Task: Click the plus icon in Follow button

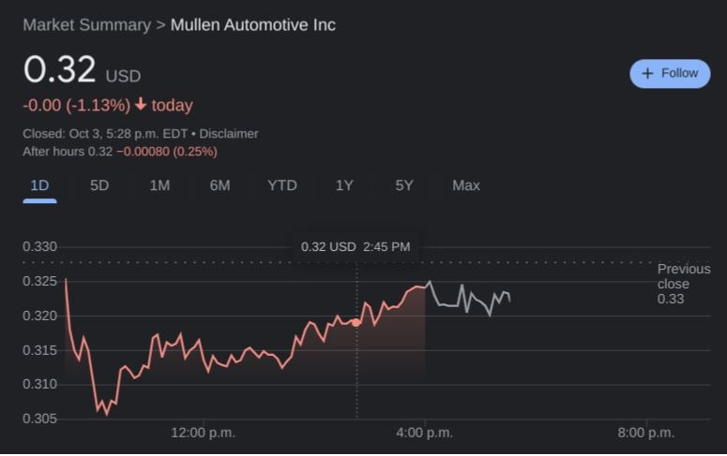Action: 647,74
